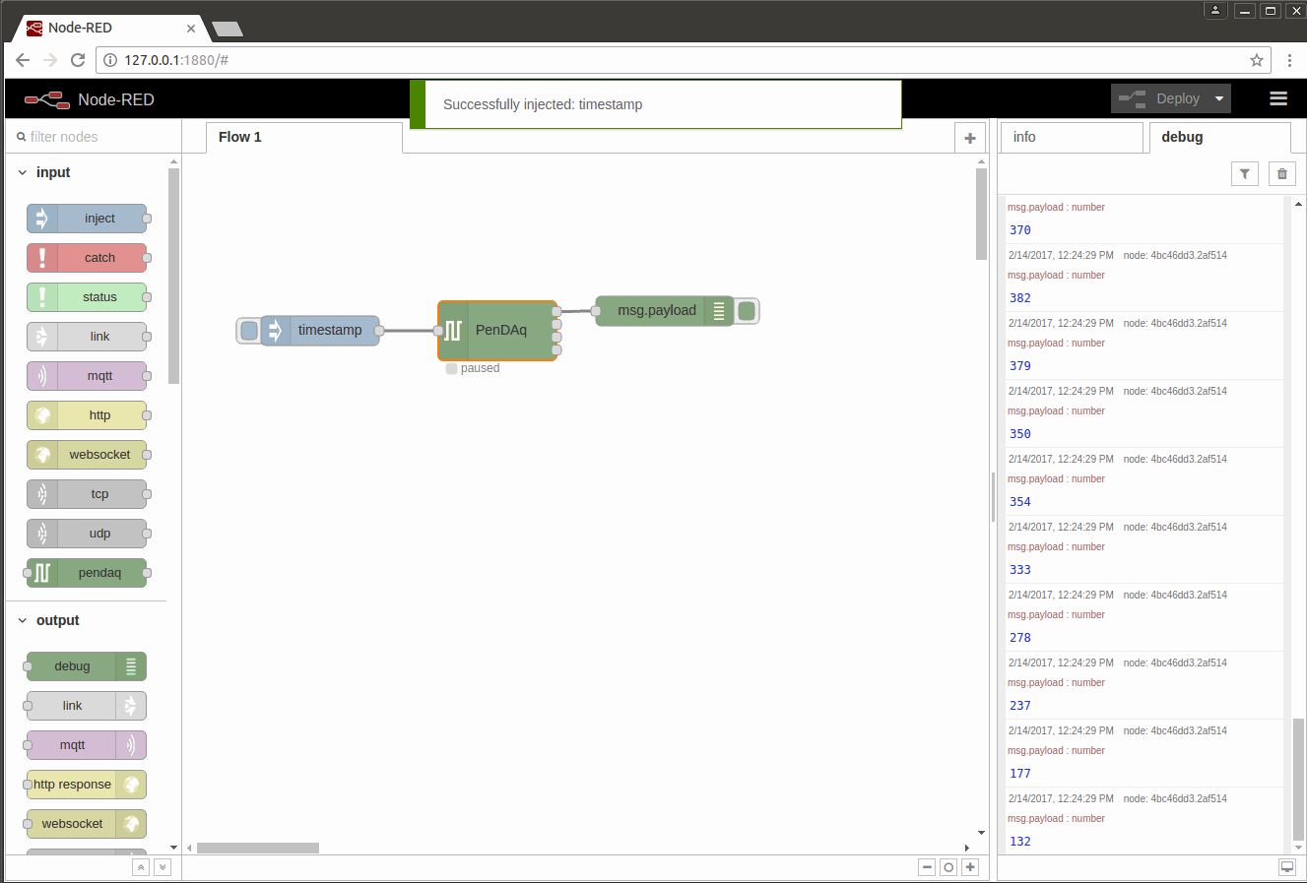Open Node-RED hamburger main menu
The image size is (1307, 883).
coord(1278,98)
